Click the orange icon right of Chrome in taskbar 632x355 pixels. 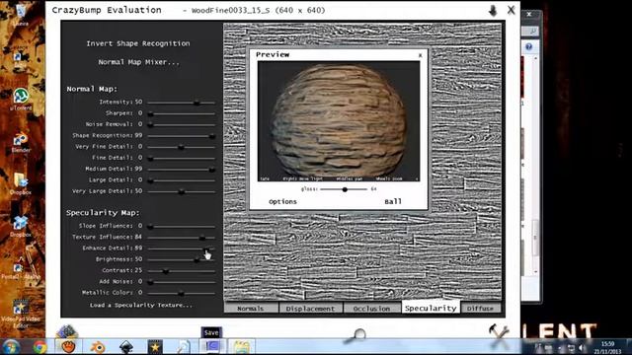point(68,346)
